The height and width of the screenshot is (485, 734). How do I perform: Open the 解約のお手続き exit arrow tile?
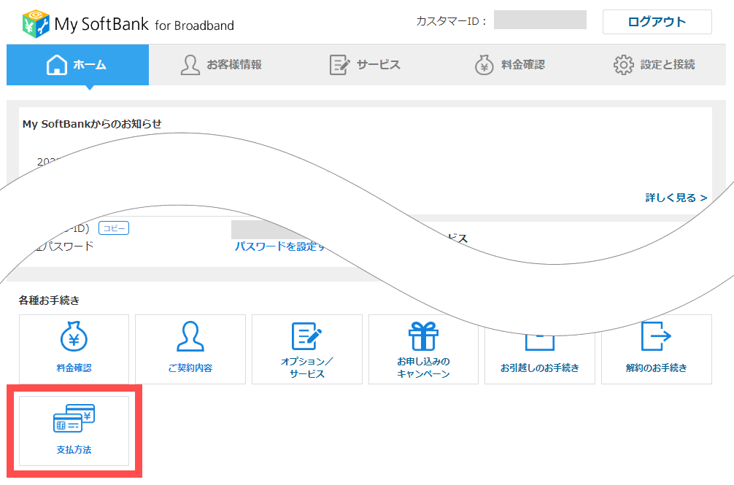point(656,349)
